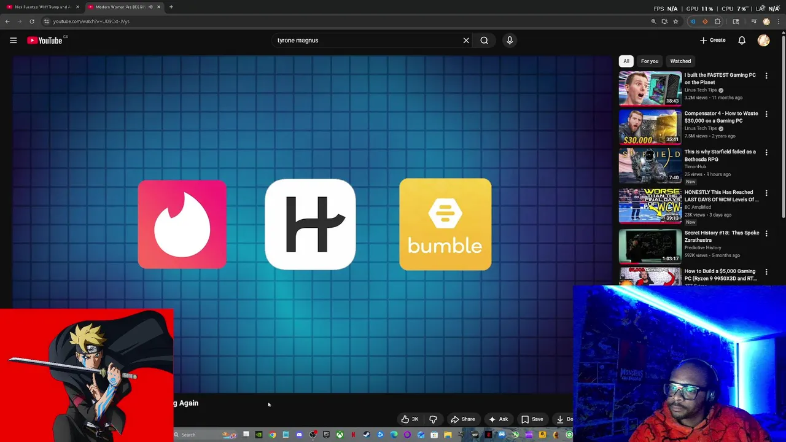Start voice search with the microphone
786x442 pixels.
tap(510, 40)
